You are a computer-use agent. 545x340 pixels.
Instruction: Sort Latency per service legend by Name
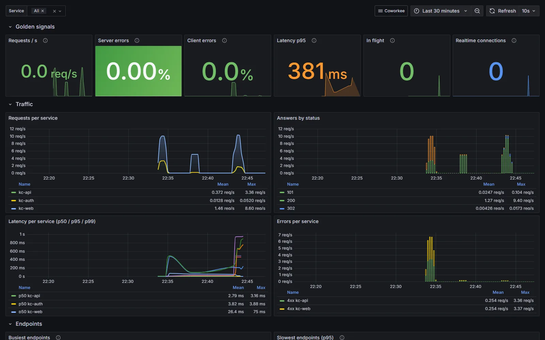[x=25, y=288]
